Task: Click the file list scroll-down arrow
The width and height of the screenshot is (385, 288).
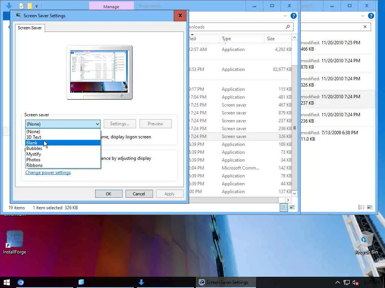Action: 294,193
